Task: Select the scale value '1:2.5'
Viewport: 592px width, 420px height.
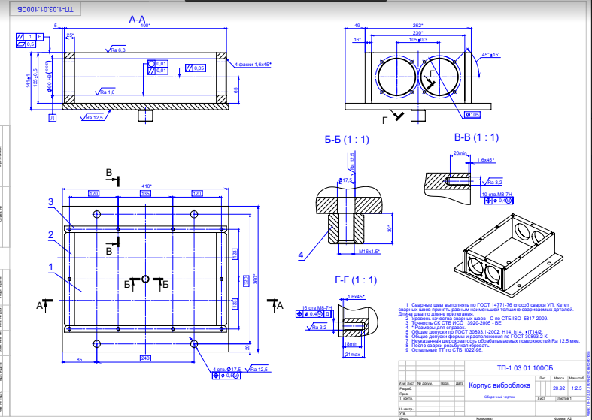Action: [x=576, y=388]
